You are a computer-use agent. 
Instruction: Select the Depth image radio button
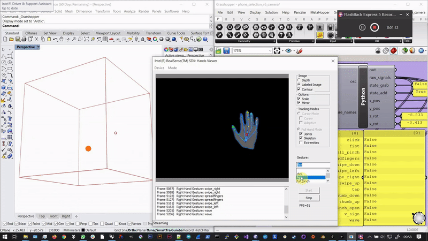[x=300, y=80]
